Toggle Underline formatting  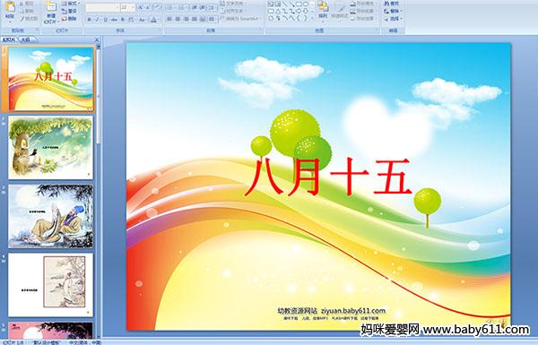(x=105, y=20)
